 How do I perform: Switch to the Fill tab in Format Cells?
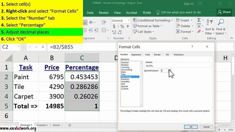pos(167,55)
